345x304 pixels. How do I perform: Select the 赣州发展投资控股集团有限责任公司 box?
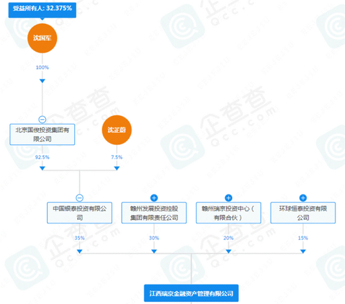click(154, 212)
